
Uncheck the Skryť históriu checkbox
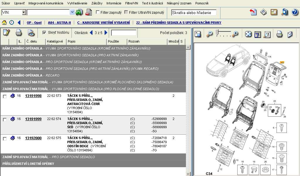click(44, 33)
